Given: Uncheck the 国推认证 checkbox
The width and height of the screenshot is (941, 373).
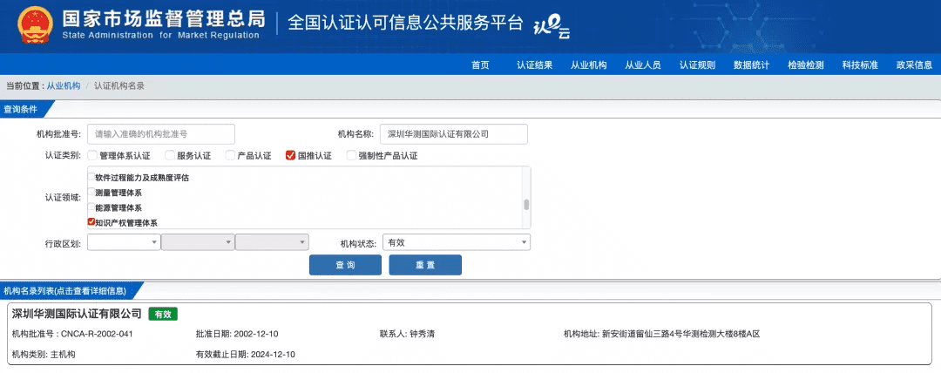Looking at the screenshot, I should click(x=291, y=156).
